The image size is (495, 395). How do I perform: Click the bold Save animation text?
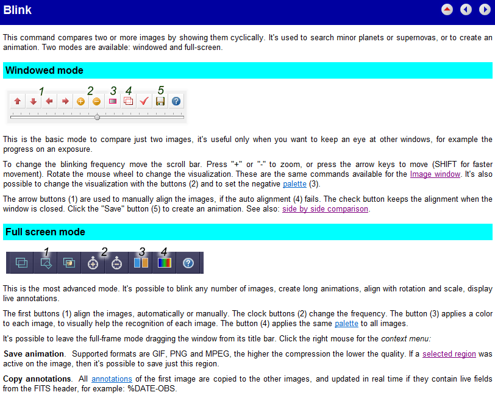34,354
